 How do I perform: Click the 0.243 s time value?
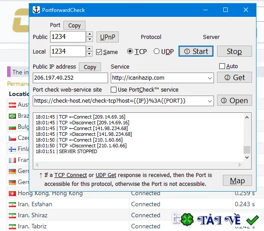point(245,204)
